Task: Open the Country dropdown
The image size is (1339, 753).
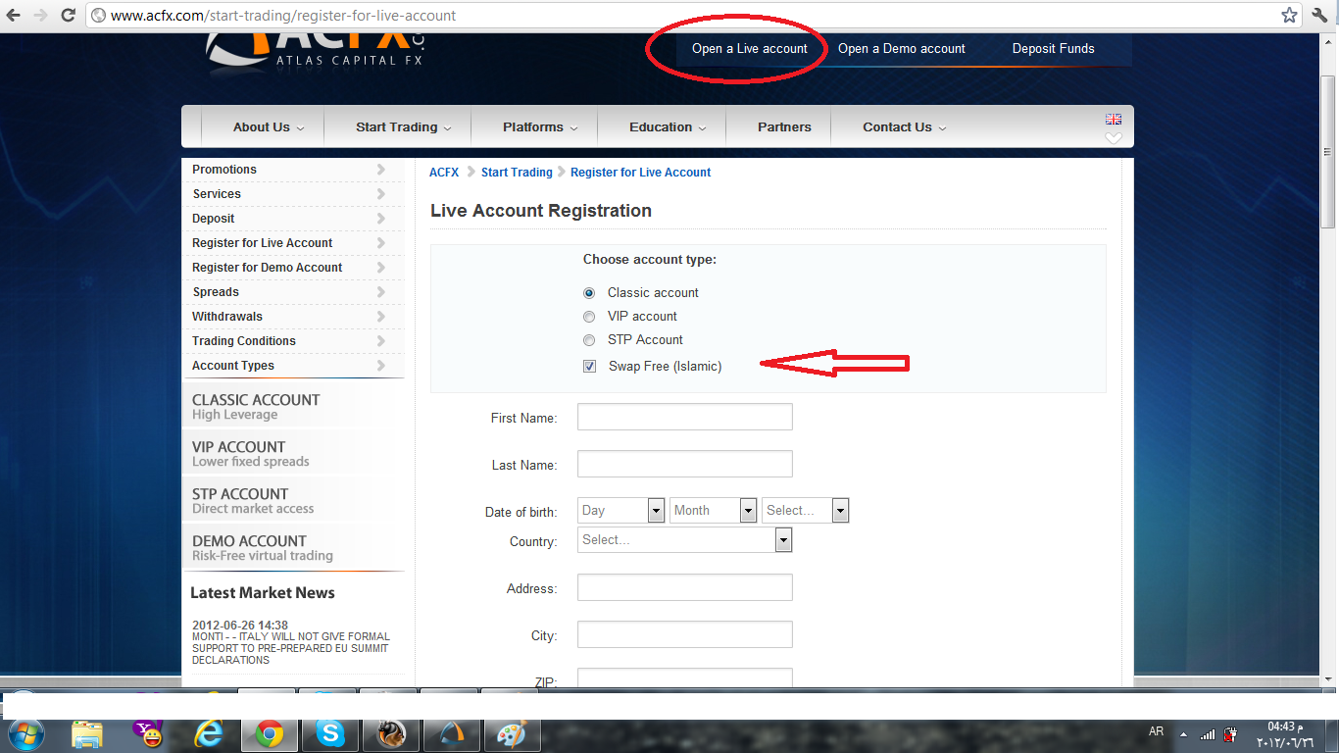Action: coord(684,540)
